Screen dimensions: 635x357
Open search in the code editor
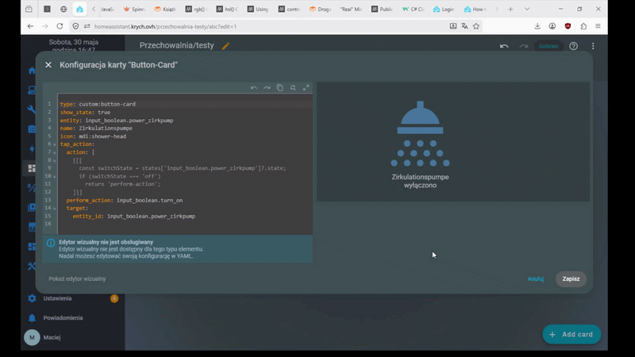pyautogui.click(x=293, y=88)
